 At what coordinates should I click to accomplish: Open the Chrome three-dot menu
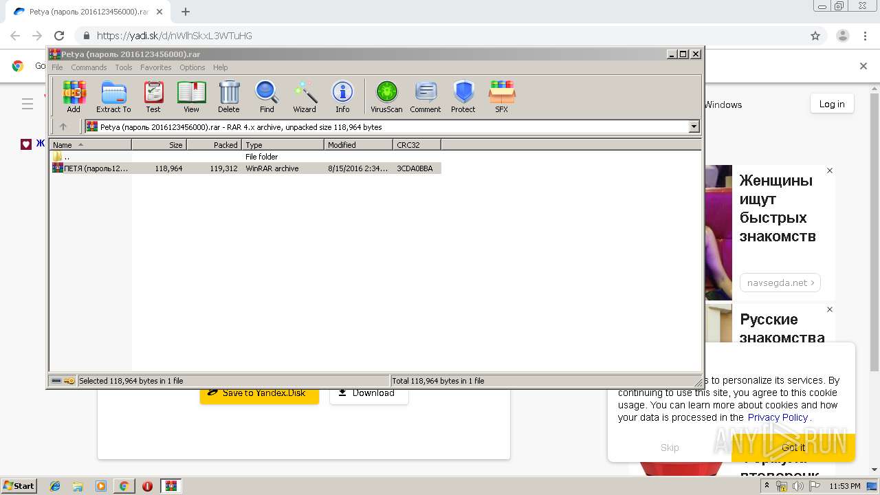click(x=865, y=36)
